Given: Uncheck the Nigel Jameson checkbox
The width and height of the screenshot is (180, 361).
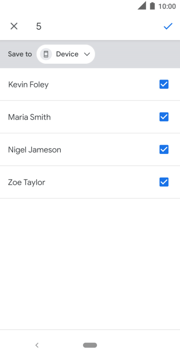Looking at the screenshot, I should (164, 149).
